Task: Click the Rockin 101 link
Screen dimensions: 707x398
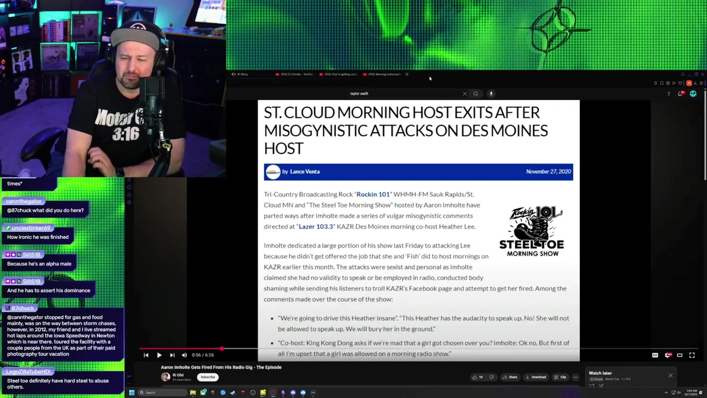Action: pos(373,195)
